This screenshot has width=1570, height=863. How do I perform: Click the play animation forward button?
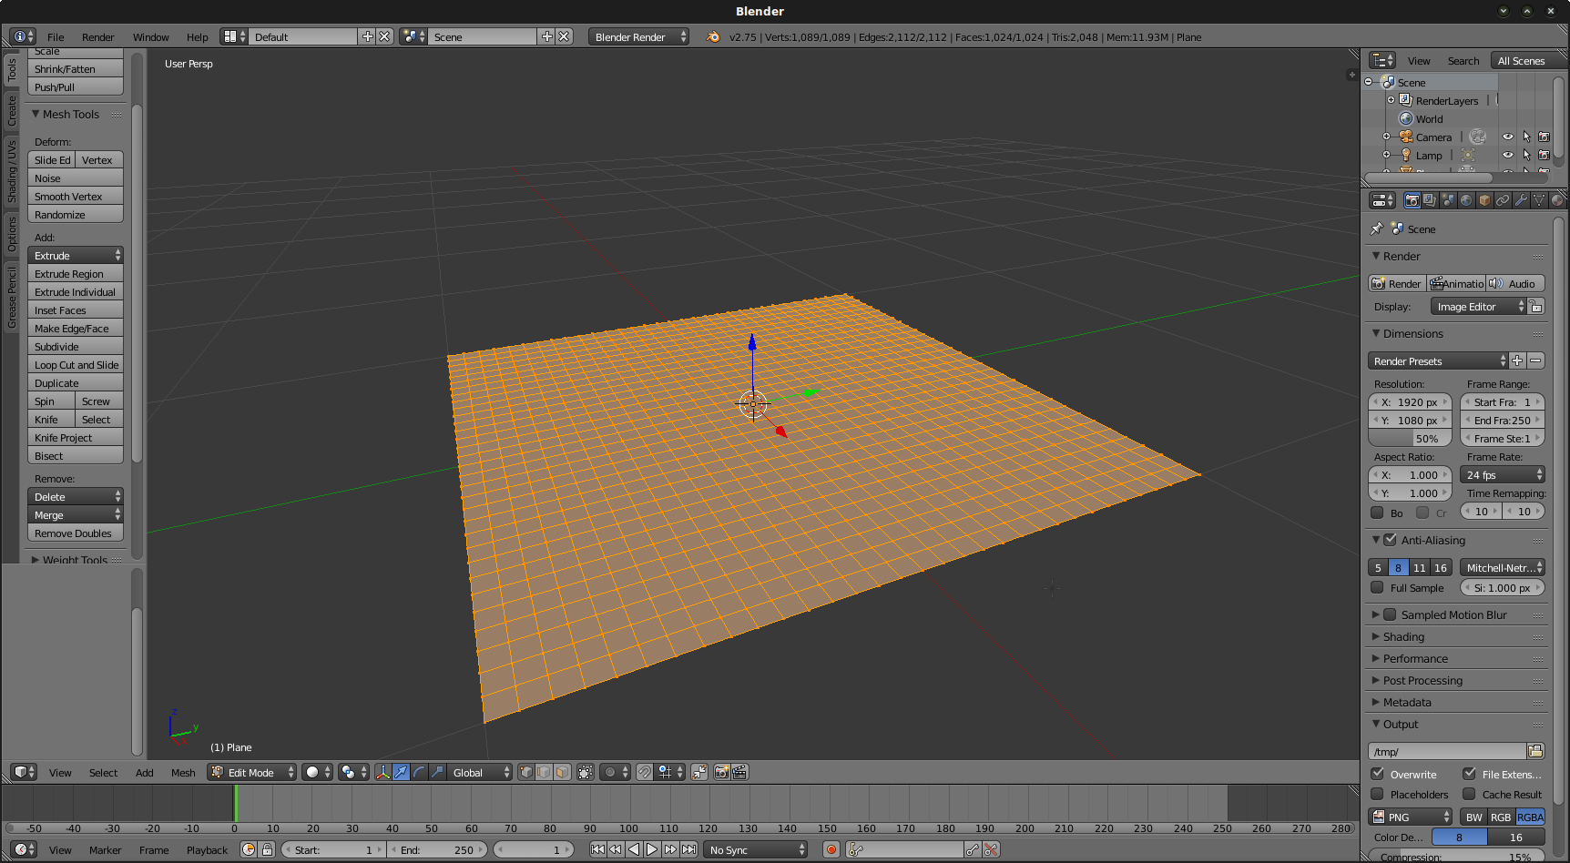pos(652,849)
